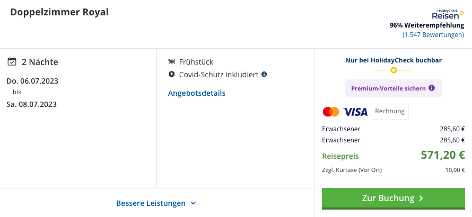The height and width of the screenshot is (217, 472).
Task: Open the Angebotsdetails link
Action: (x=197, y=93)
